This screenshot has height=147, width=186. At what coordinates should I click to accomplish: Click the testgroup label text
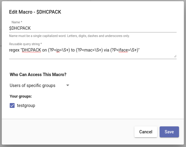point(26,105)
